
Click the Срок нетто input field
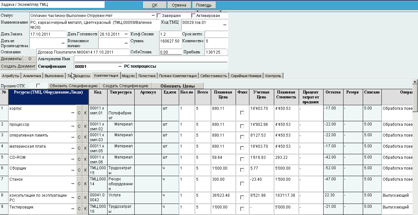[216, 34]
